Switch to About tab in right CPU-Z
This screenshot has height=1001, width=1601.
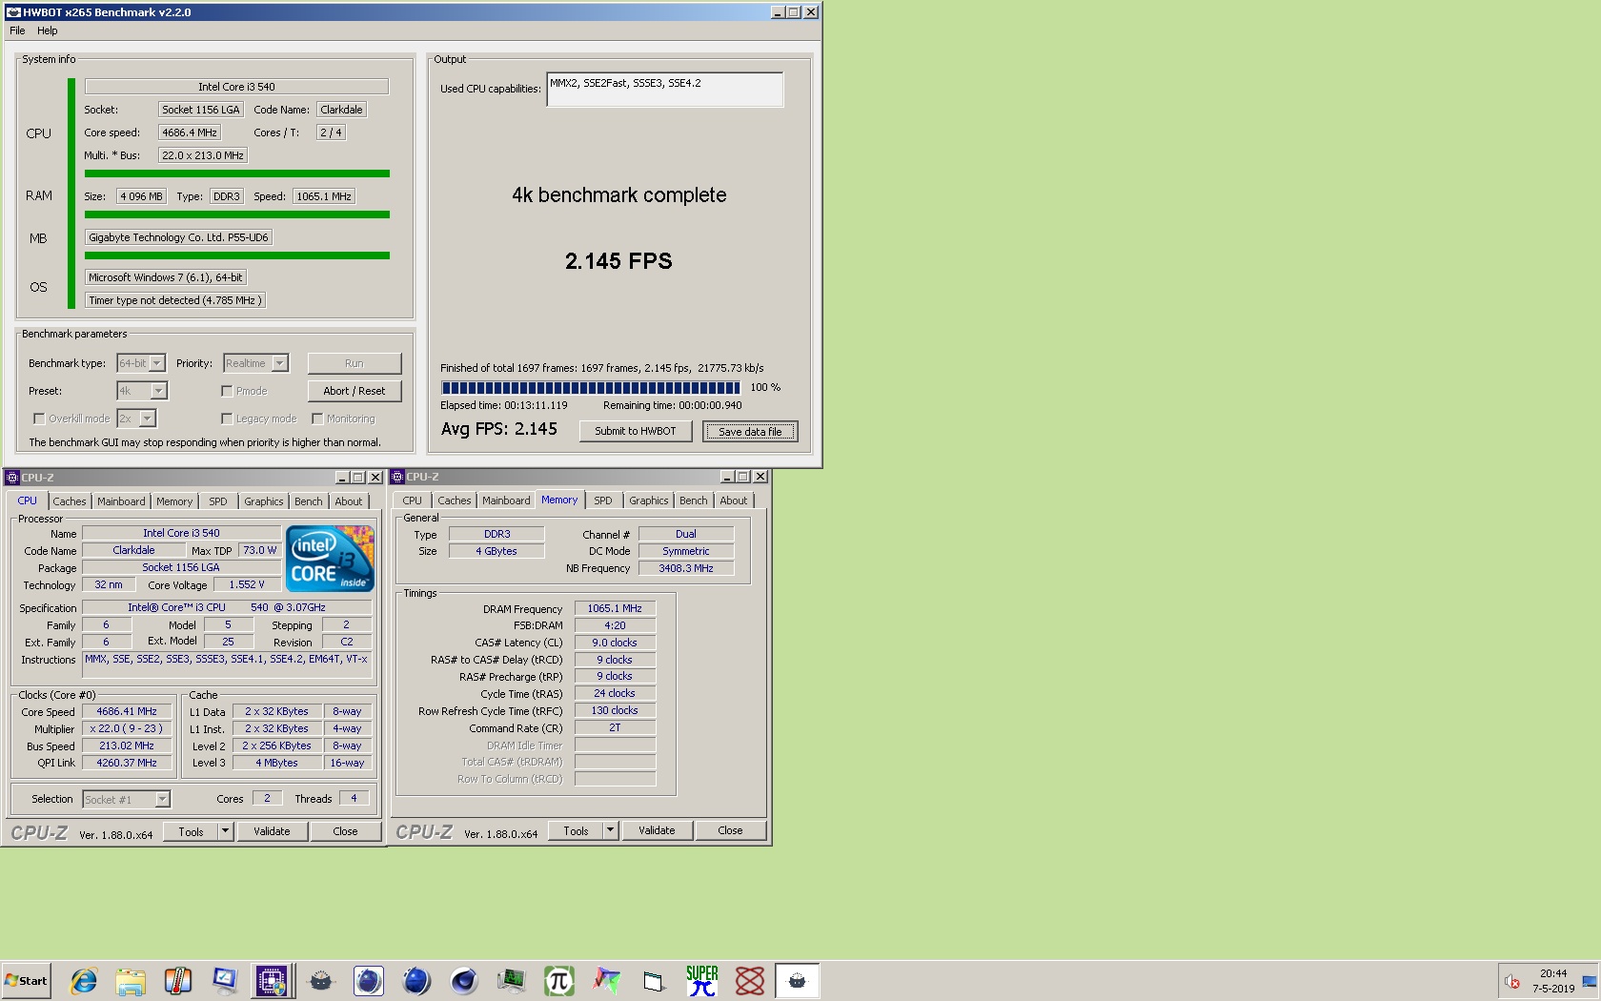[734, 500]
